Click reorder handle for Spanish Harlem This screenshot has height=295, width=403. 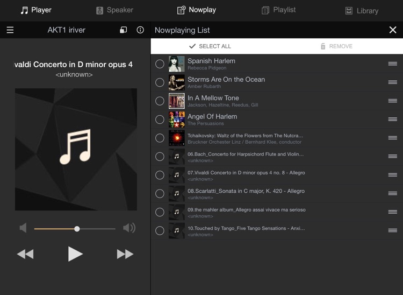click(392, 64)
